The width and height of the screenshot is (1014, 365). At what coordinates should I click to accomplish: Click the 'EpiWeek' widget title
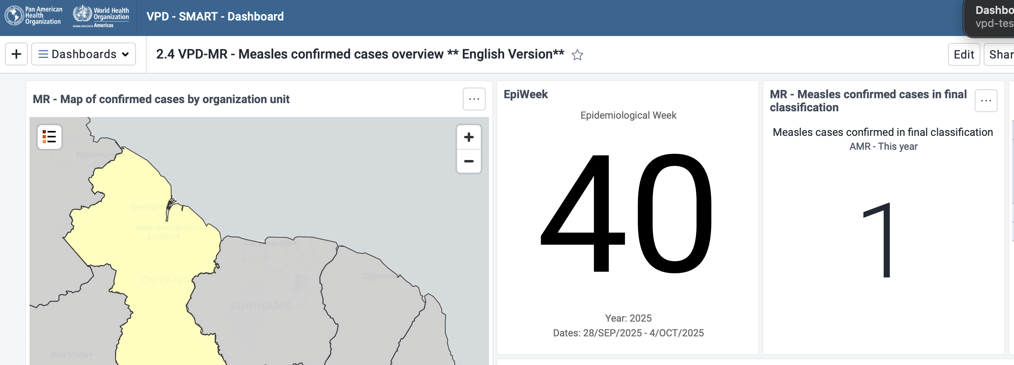[x=525, y=94]
